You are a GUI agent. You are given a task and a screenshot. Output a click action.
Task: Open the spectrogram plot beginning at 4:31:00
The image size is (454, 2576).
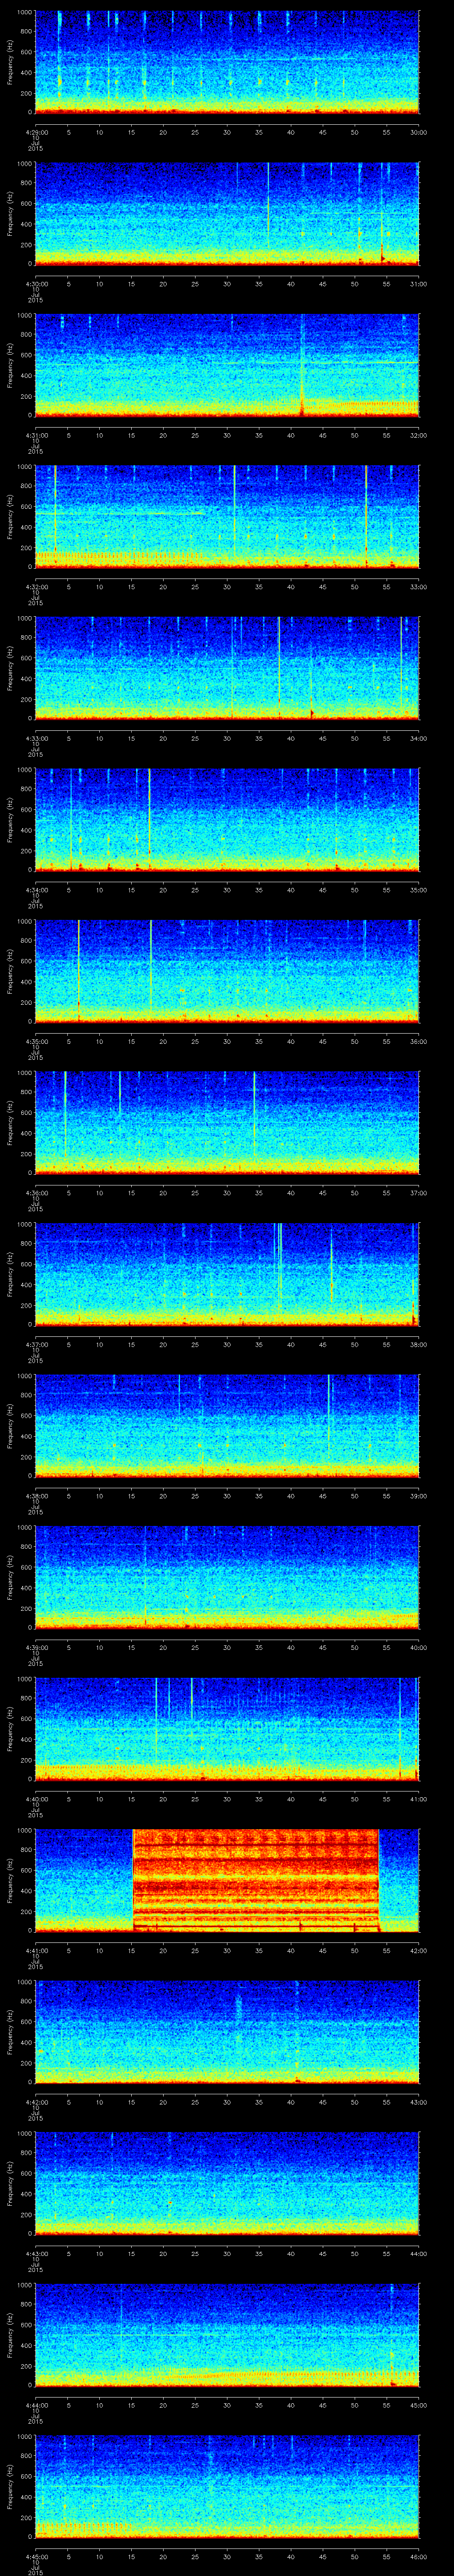click(227, 365)
